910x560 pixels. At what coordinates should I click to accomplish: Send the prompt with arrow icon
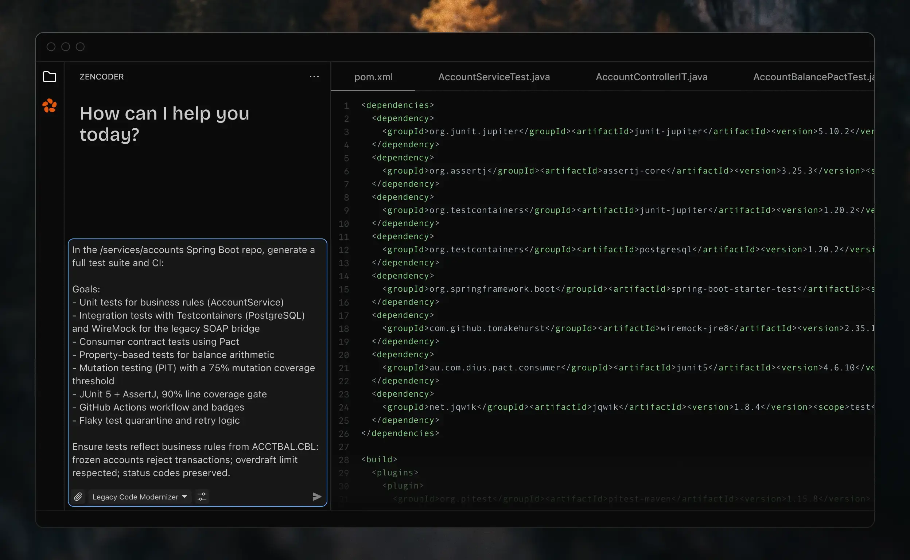pyautogui.click(x=317, y=497)
